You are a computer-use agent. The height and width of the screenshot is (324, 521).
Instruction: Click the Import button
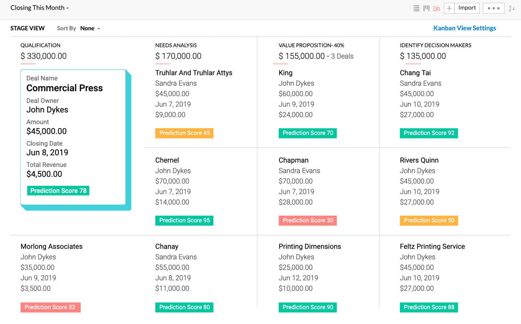[467, 8]
